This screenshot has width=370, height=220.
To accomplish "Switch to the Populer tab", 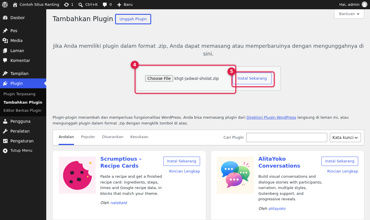I will click(88, 137).
